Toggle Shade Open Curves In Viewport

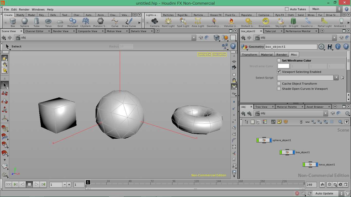(x=279, y=89)
